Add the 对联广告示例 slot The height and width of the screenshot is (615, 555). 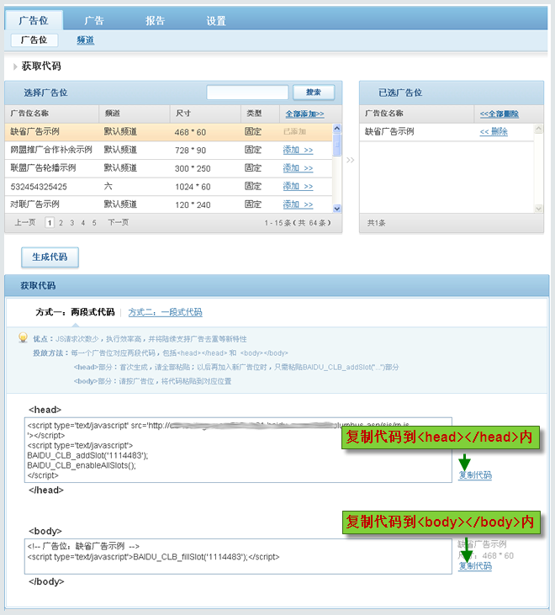[x=298, y=204]
